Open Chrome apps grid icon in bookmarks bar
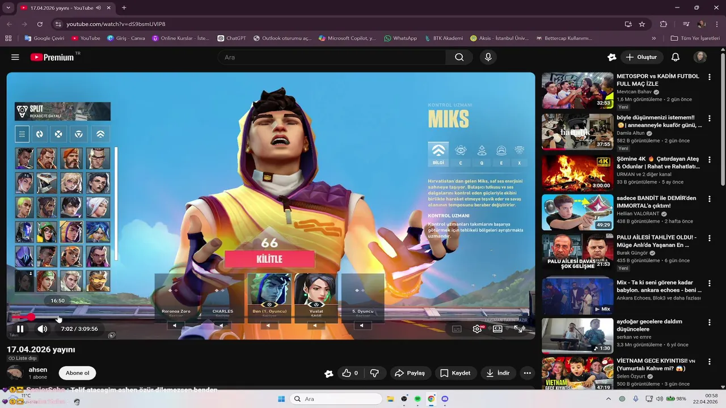726x408 pixels. (x=9, y=39)
